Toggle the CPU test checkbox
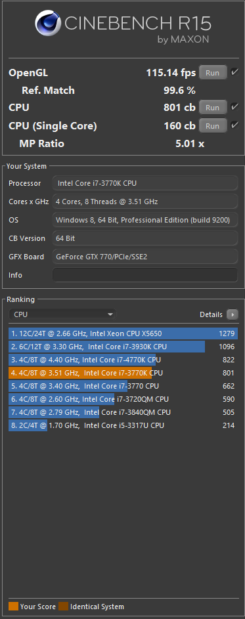Viewport: 245px width, 619px height. [234, 107]
